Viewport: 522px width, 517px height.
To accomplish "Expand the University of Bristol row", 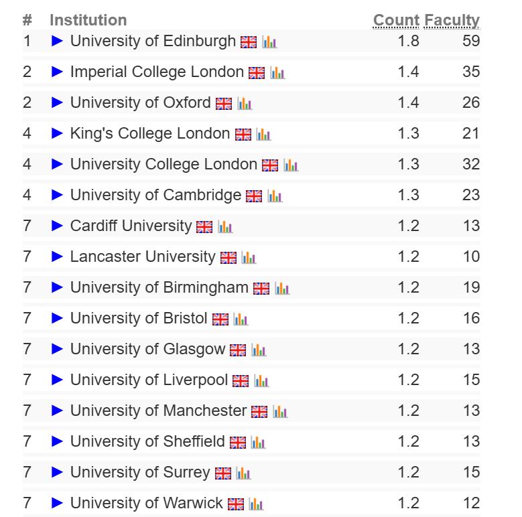I will coord(57,318).
